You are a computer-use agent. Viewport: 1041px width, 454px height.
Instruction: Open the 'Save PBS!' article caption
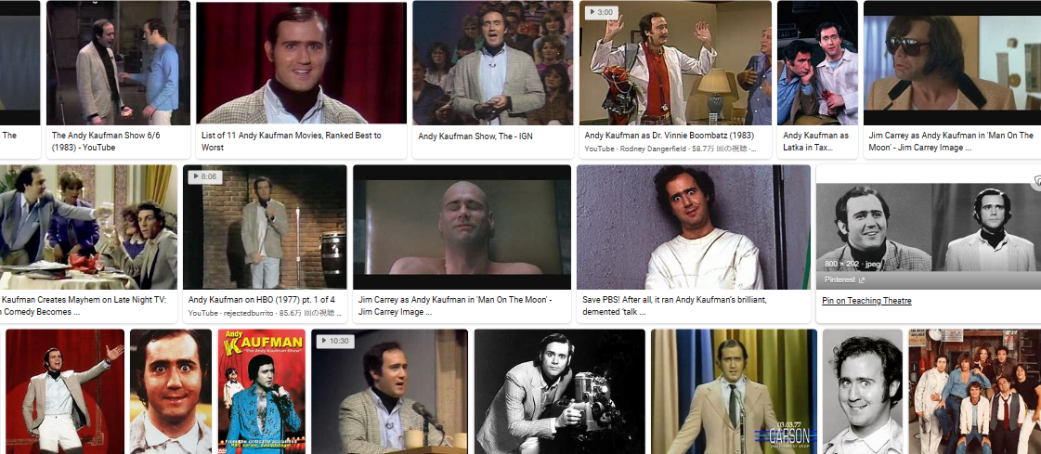click(x=674, y=306)
